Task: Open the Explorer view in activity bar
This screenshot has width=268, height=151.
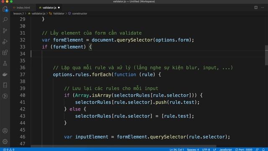Action: click(x=5, y=9)
